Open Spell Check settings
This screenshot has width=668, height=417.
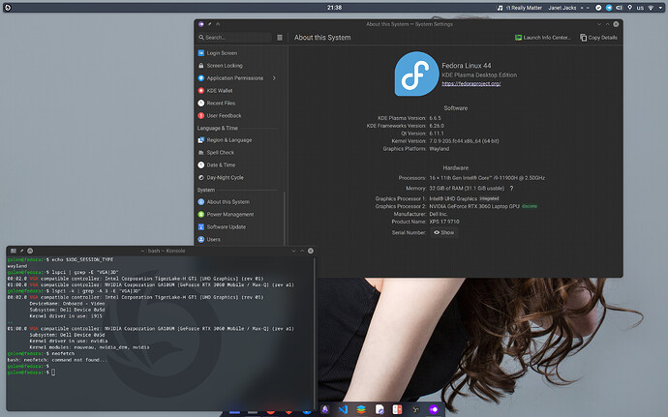pyautogui.click(x=238, y=153)
